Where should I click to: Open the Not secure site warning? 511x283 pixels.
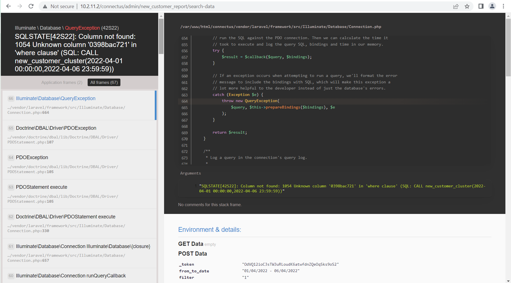click(x=59, y=6)
